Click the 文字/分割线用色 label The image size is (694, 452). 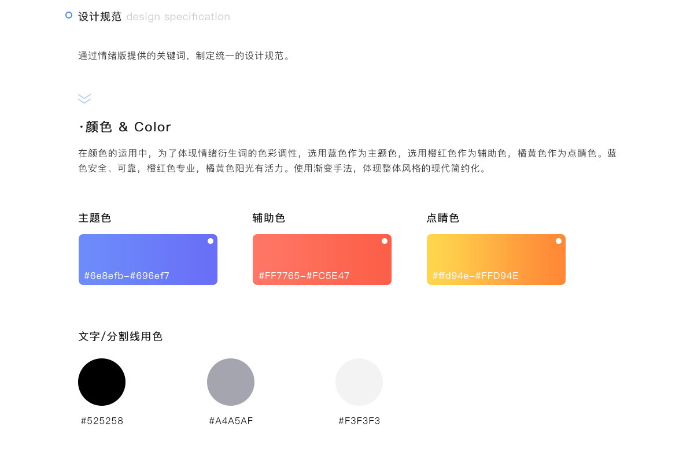[120, 336]
